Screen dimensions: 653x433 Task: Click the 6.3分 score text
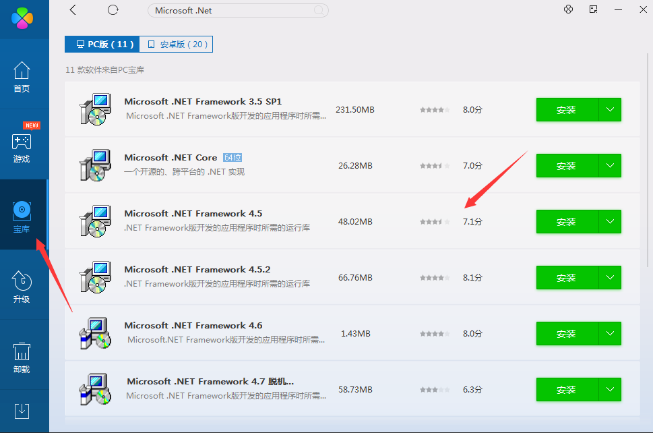coord(472,390)
